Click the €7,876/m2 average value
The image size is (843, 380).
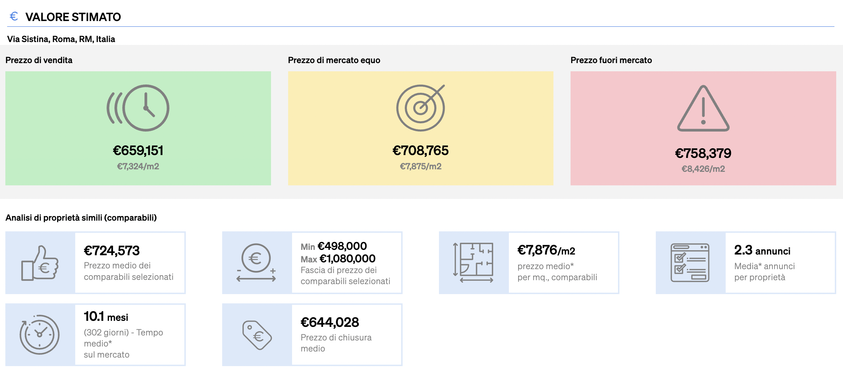pyautogui.click(x=546, y=250)
